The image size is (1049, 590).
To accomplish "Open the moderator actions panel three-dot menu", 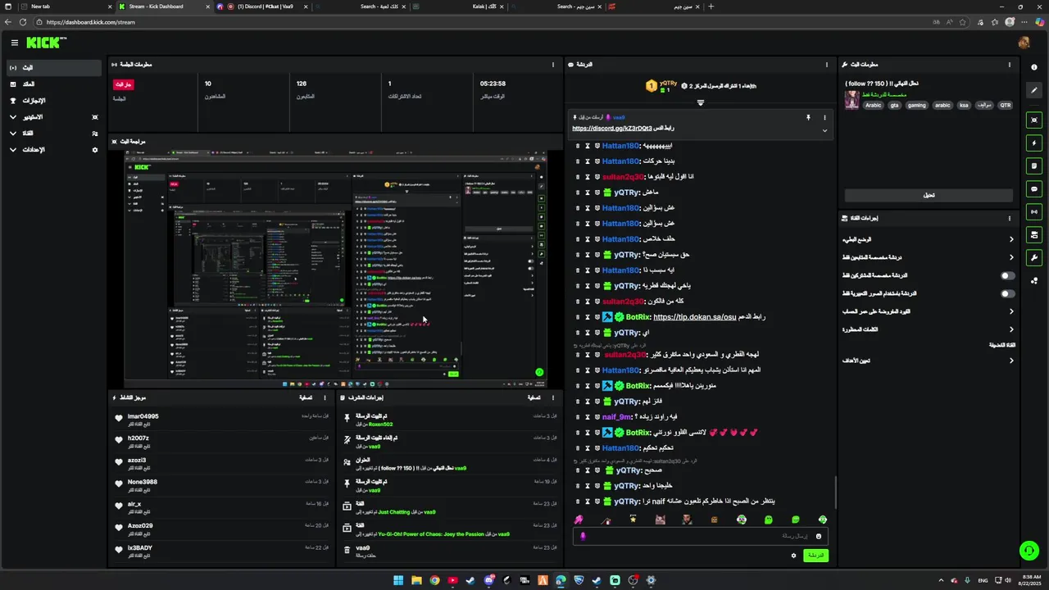I will 553,397.
